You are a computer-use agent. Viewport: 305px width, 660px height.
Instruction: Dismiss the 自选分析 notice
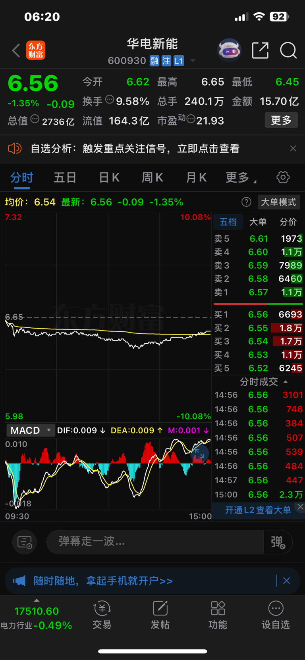coord(293,148)
